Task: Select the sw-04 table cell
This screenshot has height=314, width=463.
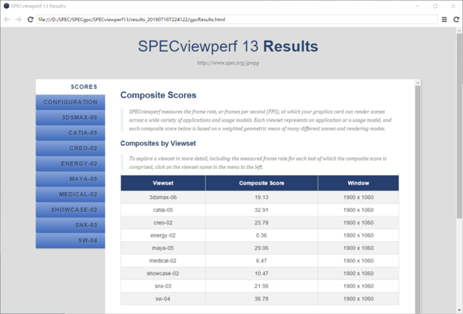Action: pos(163,299)
